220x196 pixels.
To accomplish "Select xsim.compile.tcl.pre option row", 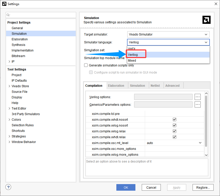I will coord(145,114).
